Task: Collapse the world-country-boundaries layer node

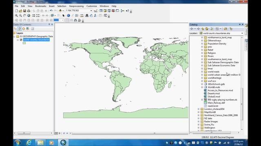Action: [18, 40]
